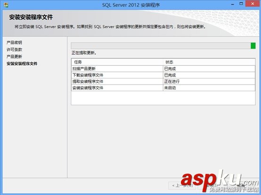Click 已完成 status in 扫描产品更新 row
261x195 pixels.
pos(209,69)
